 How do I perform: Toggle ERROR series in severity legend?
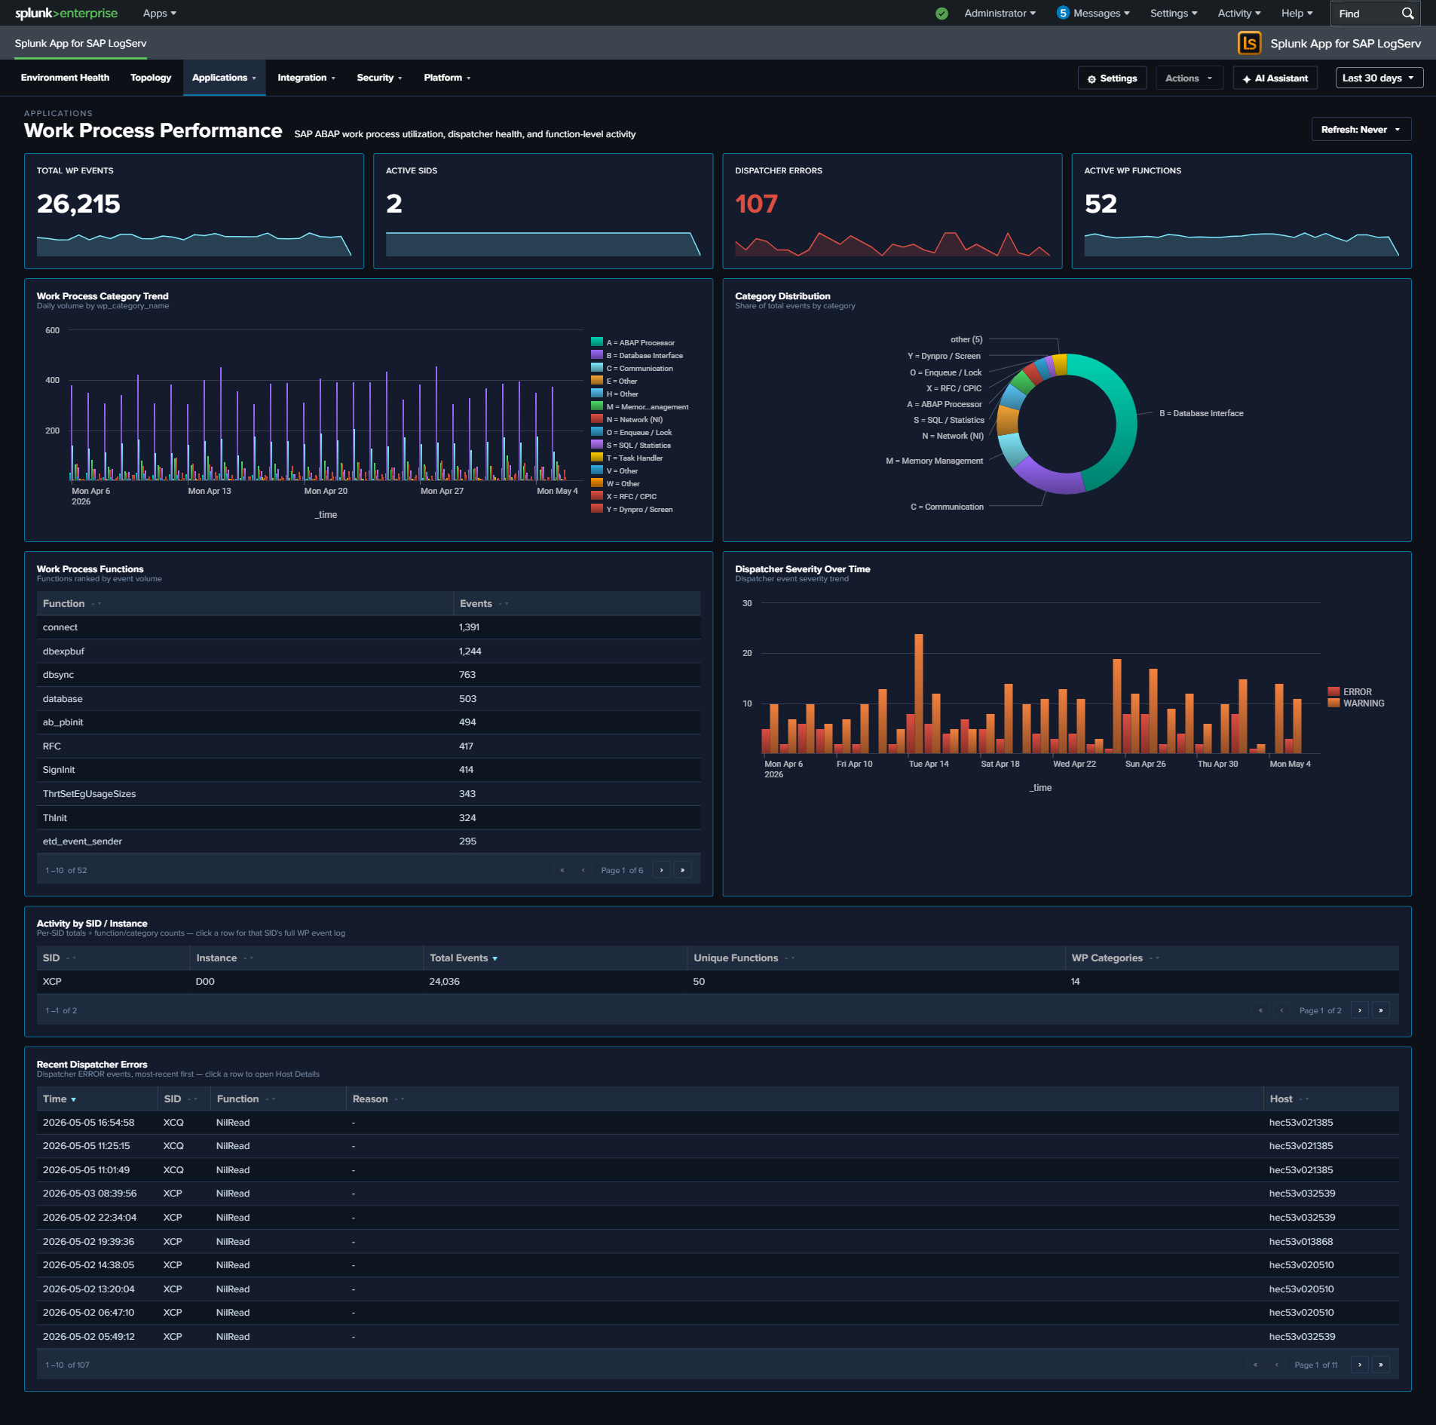(1350, 691)
